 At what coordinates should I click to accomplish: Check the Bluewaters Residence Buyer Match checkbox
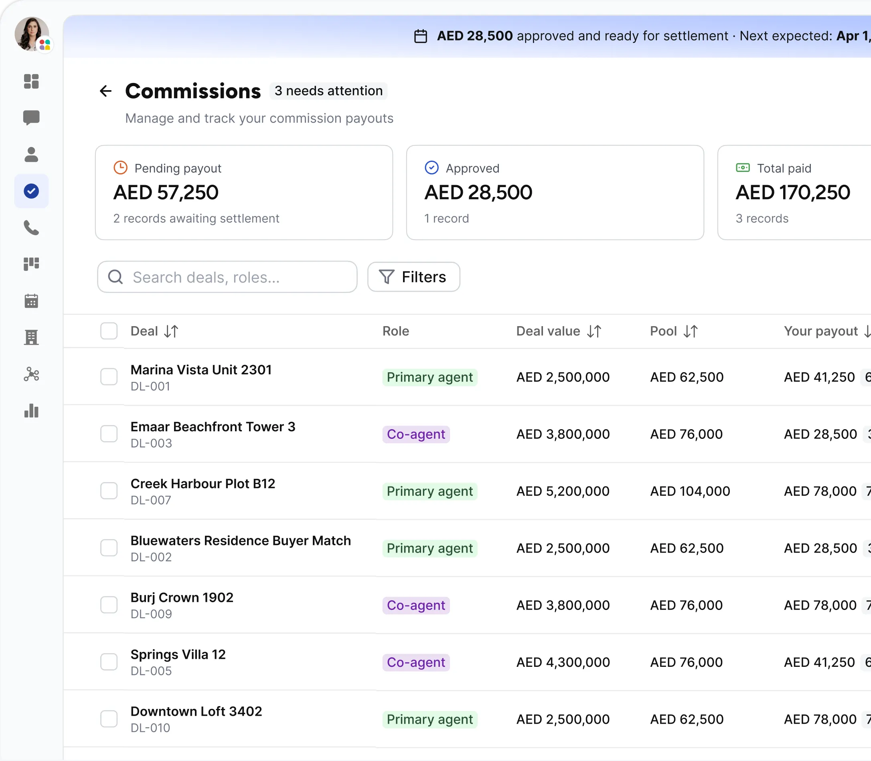point(109,548)
